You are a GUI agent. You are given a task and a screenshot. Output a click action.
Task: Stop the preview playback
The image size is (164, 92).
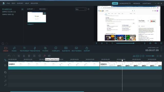point(112,43)
